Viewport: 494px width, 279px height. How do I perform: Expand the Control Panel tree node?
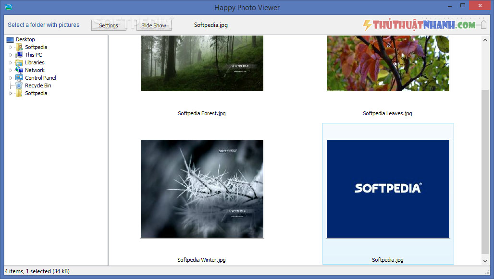[11, 78]
